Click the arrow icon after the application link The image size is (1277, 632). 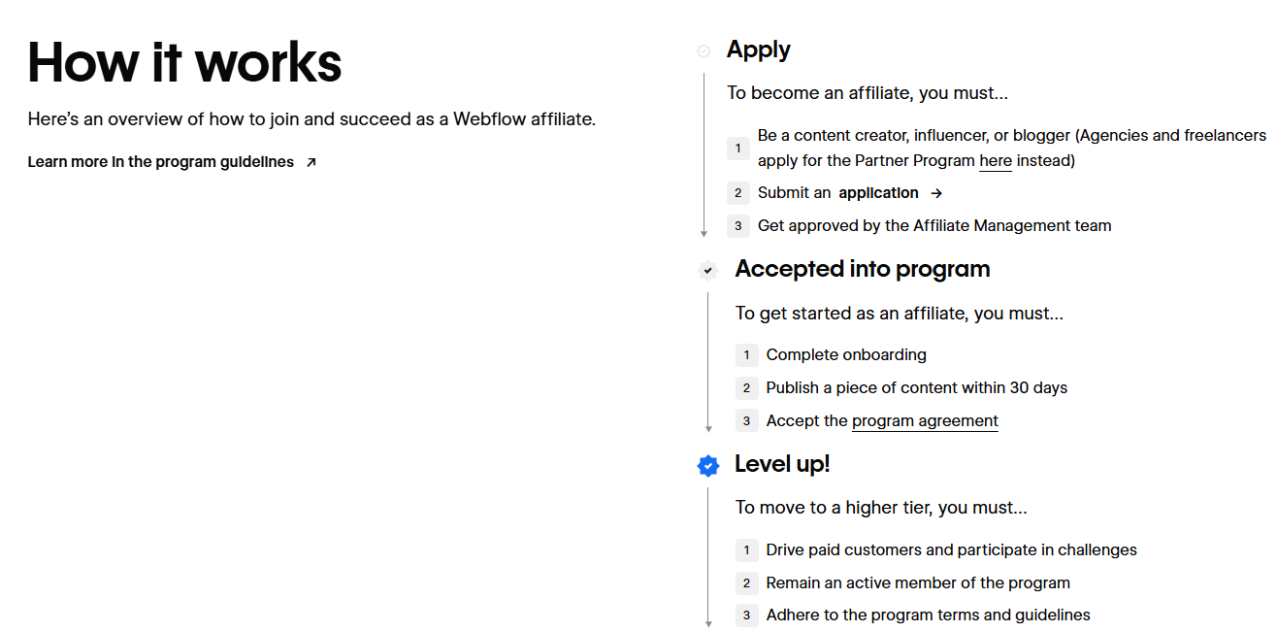(x=935, y=192)
